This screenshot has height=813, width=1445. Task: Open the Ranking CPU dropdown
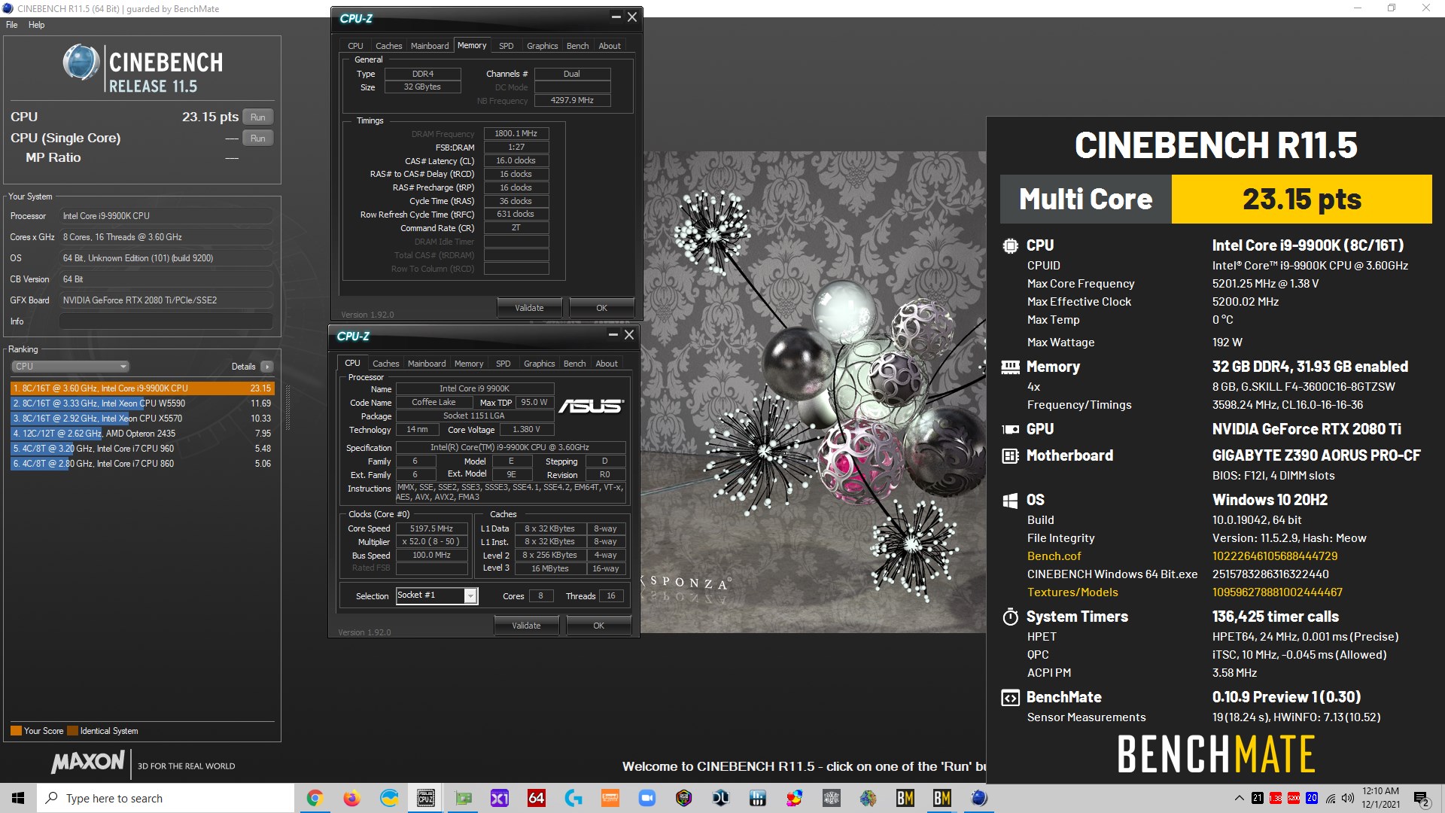point(71,367)
